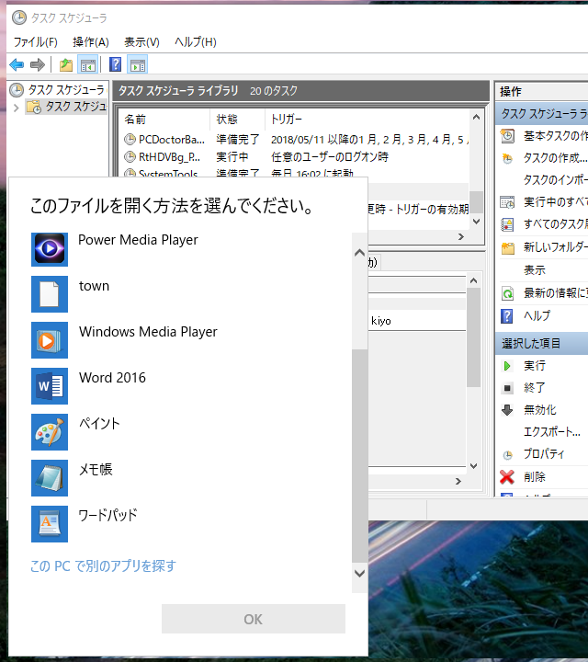Screen dimensions: 588x662
Task: Click the green 実行 play icon
Action: (507, 366)
